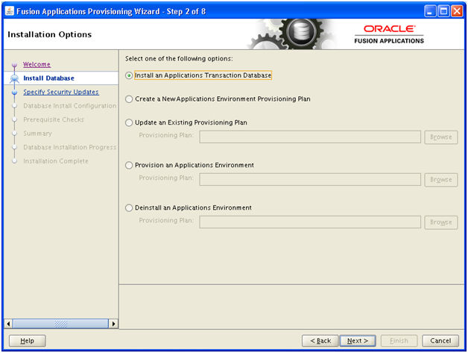Open the Welcome step link

37,65
